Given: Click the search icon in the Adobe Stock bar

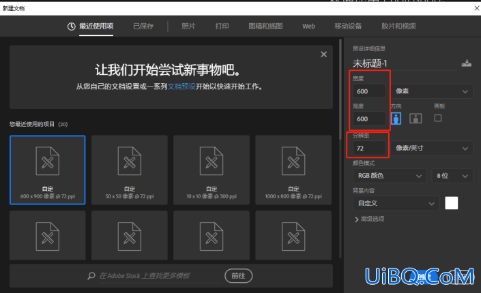Looking at the screenshot, I should 91,276.
